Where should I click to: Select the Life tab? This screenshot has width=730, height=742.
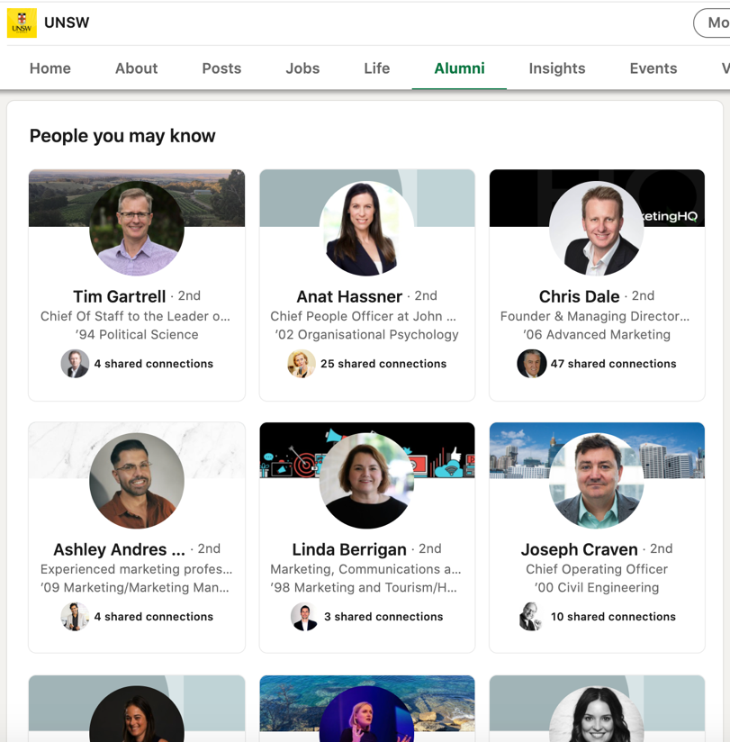[x=376, y=68]
